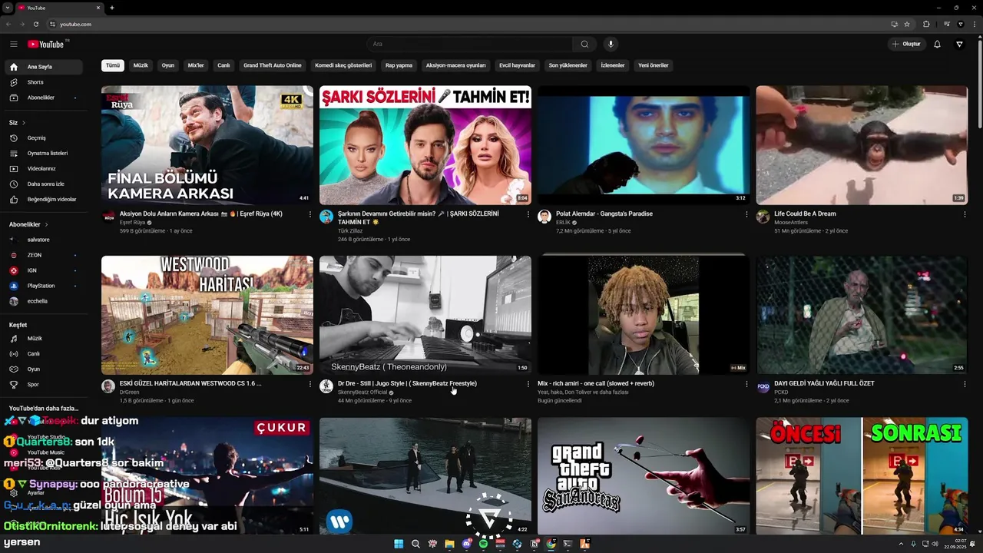The image size is (983, 553).
Task: Open File Explorer from the taskbar
Action: [449, 544]
